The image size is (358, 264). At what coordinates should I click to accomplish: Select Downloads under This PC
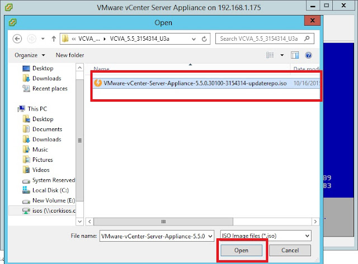click(x=42, y=139)
